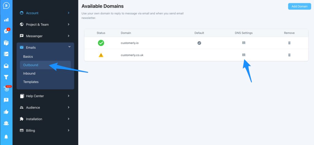Click the warning triangle status for customerly.co.uk
This screenshot has width=314, height=145.
pyautogui.click(x=101, y=55)
